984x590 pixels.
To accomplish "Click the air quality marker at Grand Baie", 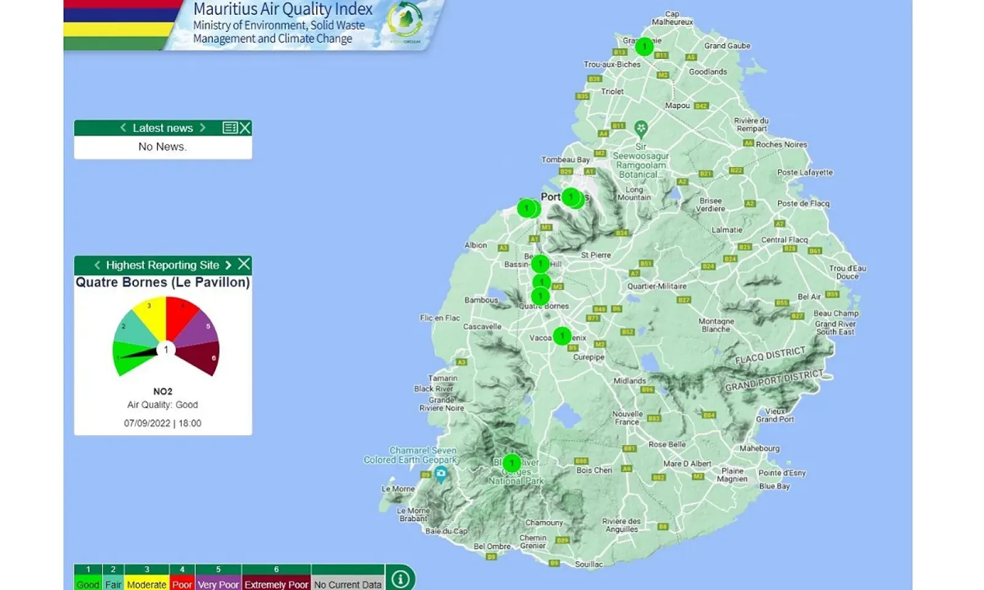I will (x=644, y=46).
